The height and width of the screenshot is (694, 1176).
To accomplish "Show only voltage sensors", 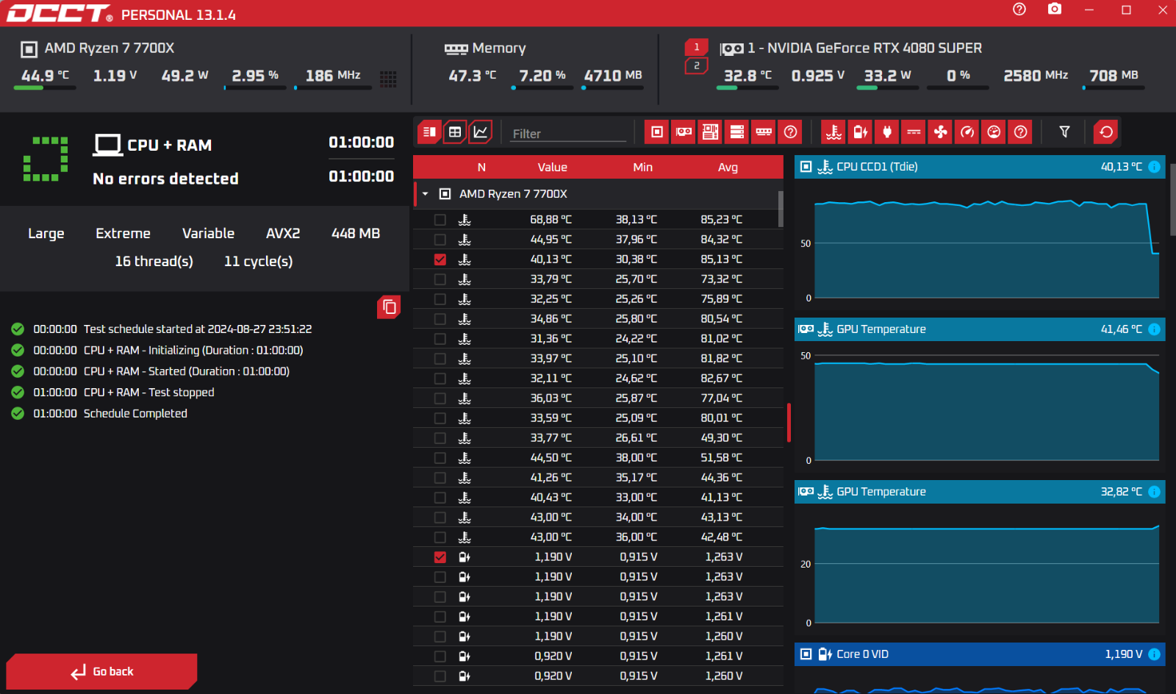I will pos(860,132).
